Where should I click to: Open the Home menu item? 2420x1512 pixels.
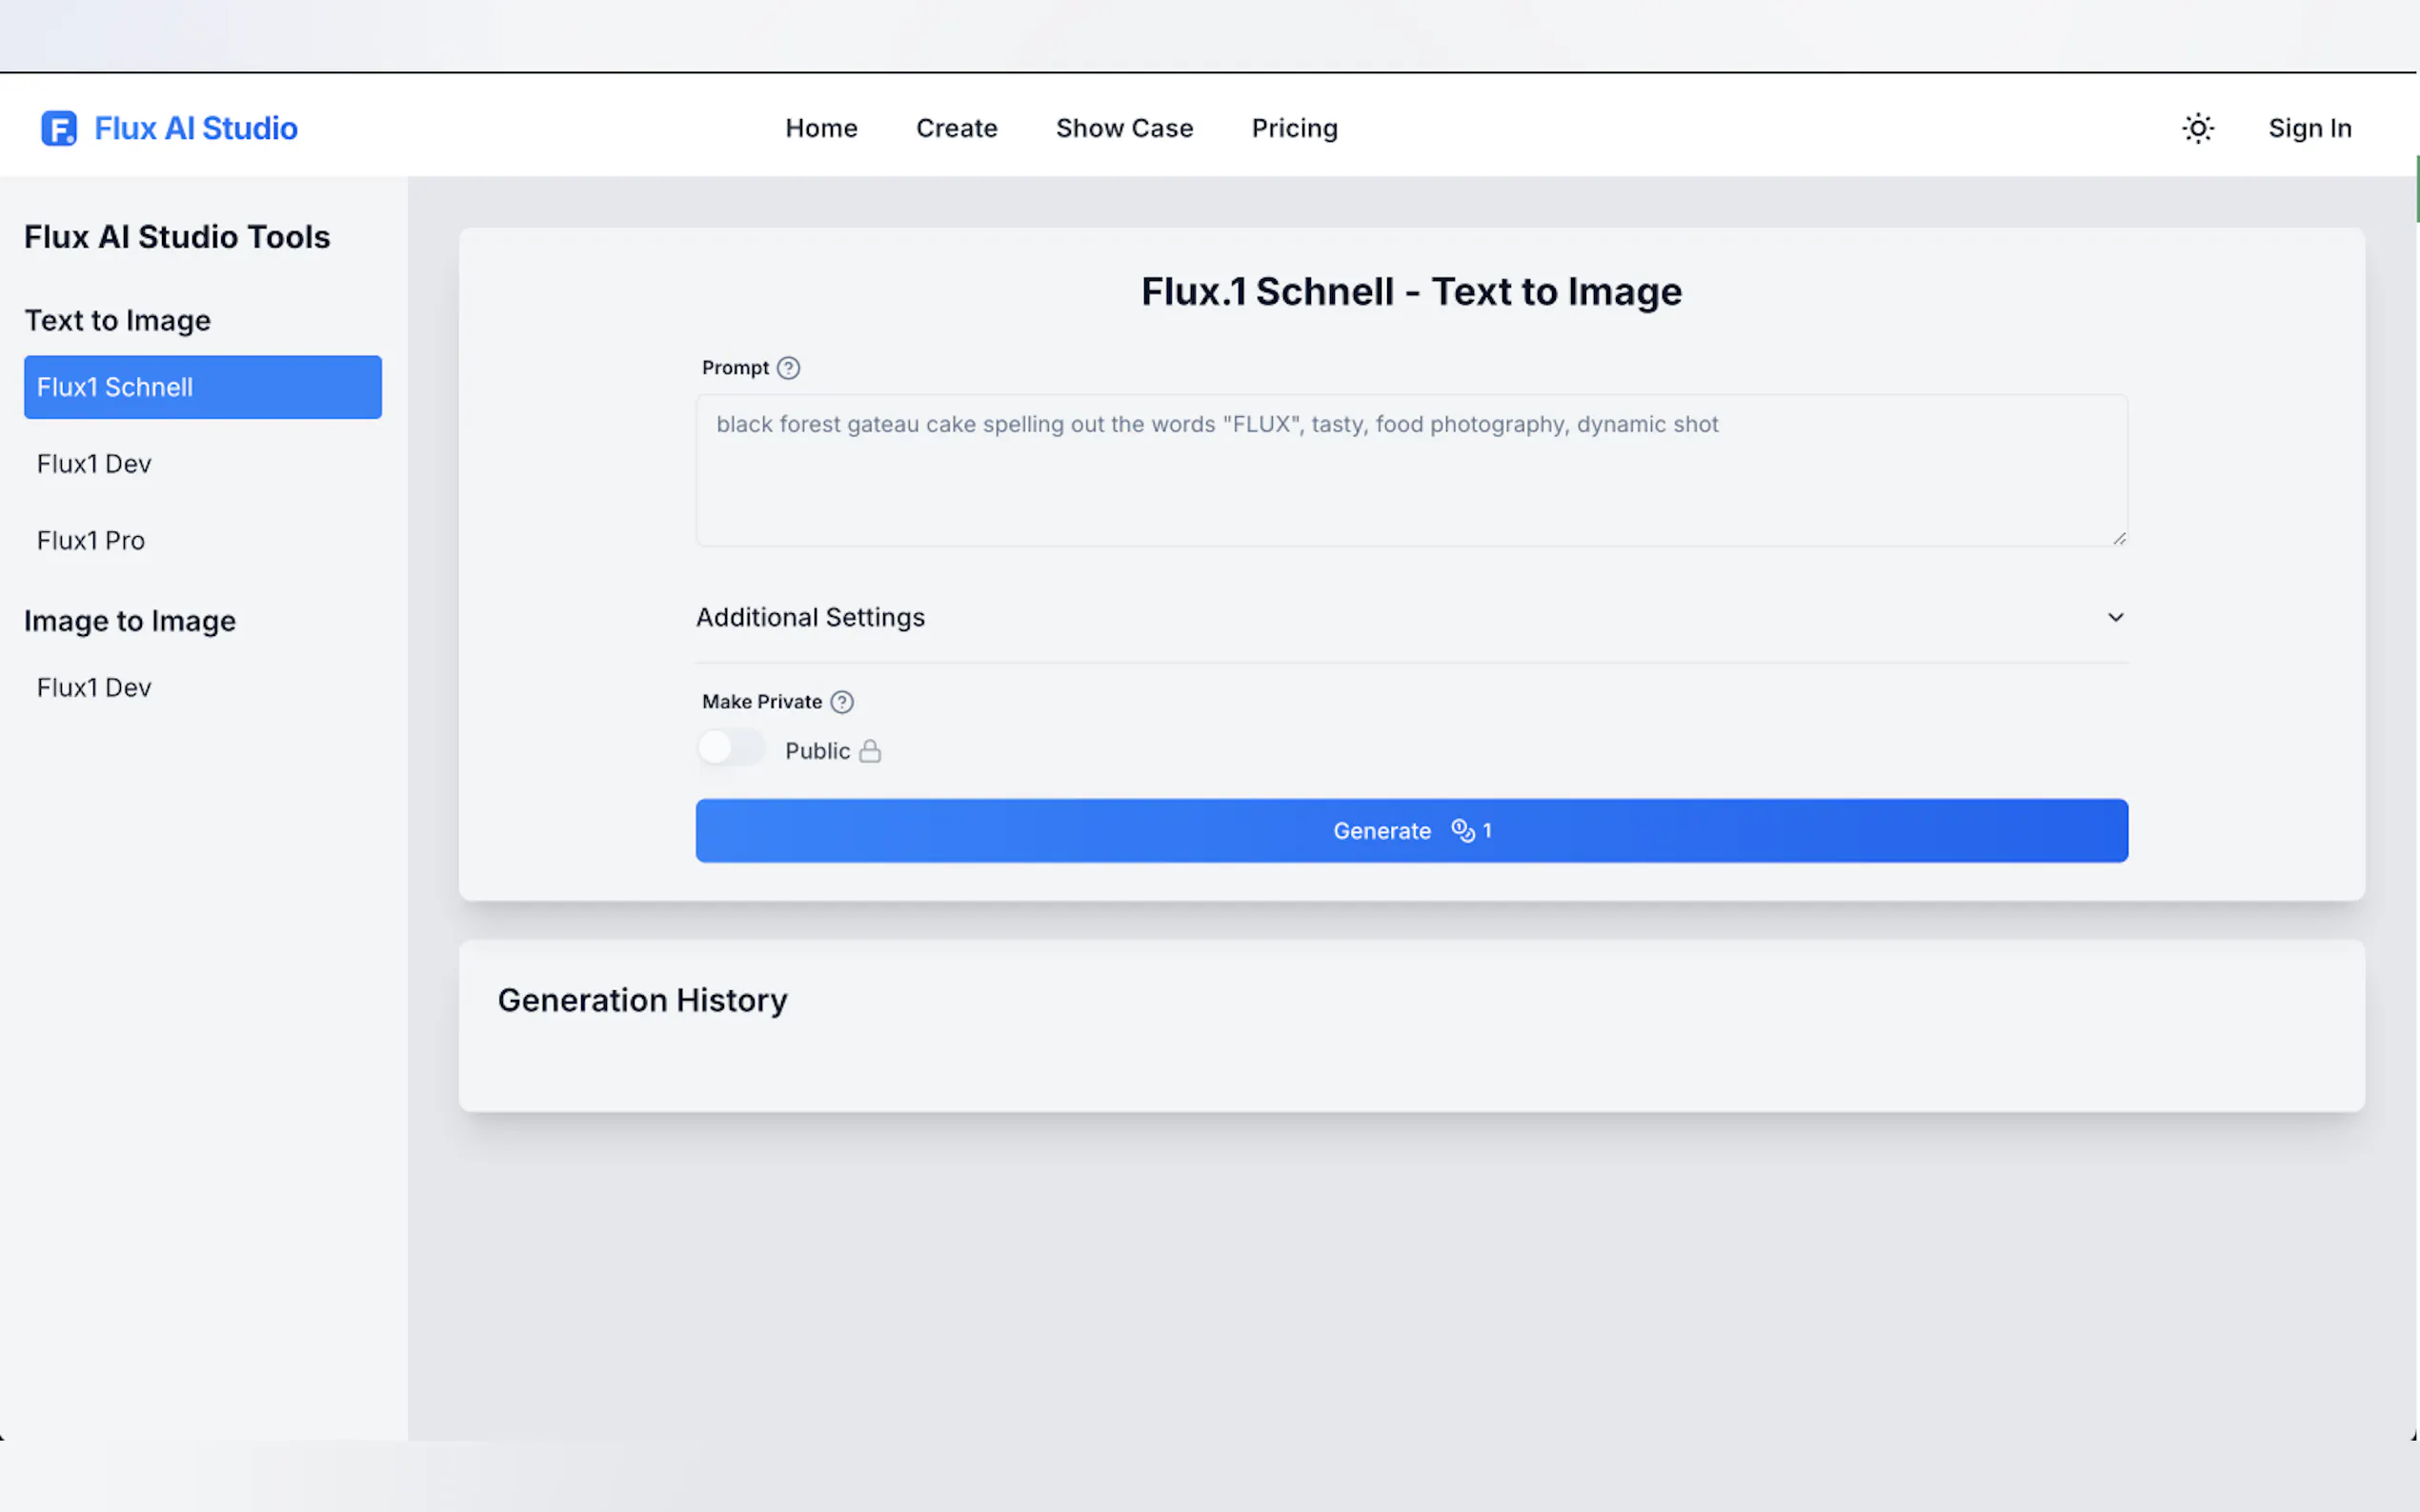pos(821,128)
